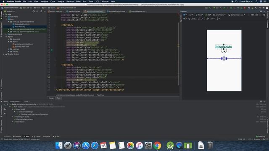Click the editor's vertical scrollbar

pyautogui.click(x=179, y=54)
